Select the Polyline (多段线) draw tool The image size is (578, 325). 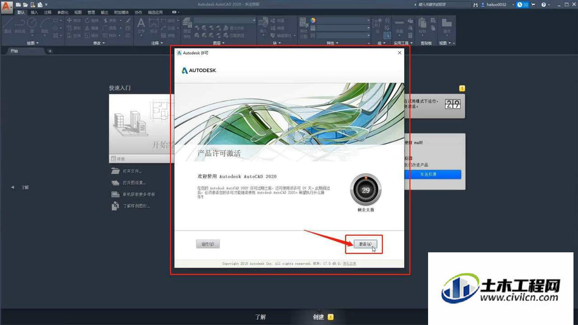pos(19,25)
